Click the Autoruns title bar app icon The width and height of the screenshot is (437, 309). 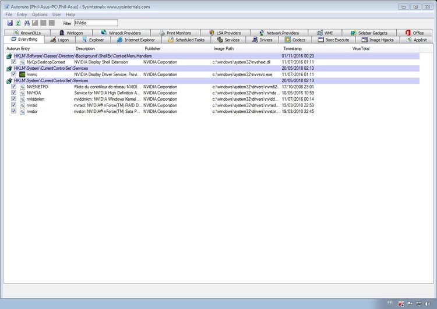(6, 6)
